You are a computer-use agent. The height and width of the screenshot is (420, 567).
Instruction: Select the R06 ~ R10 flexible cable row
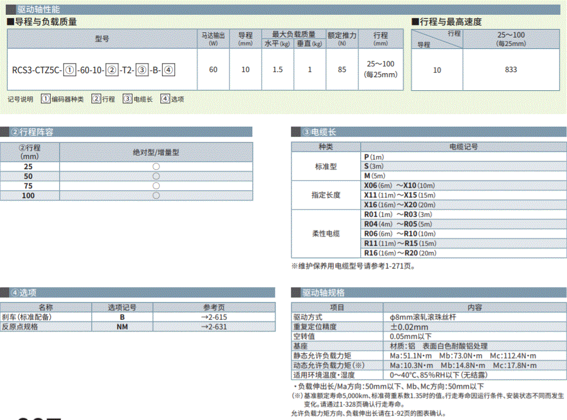[464, 234]
